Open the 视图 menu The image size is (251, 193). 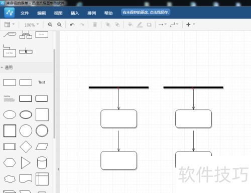pos(58,13)
